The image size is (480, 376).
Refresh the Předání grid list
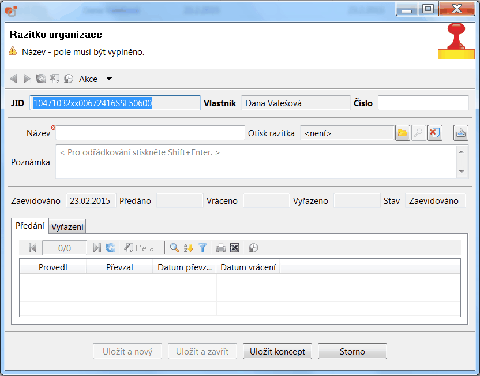(111, 248)
